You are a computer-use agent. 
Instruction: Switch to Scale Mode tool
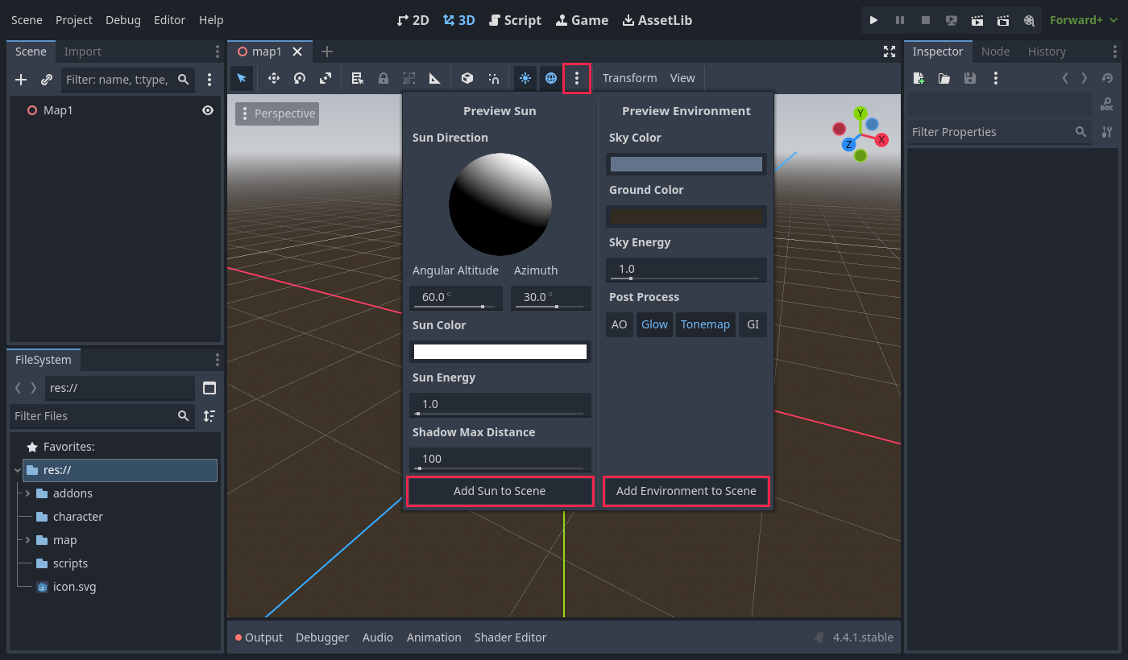pos(326,78)
